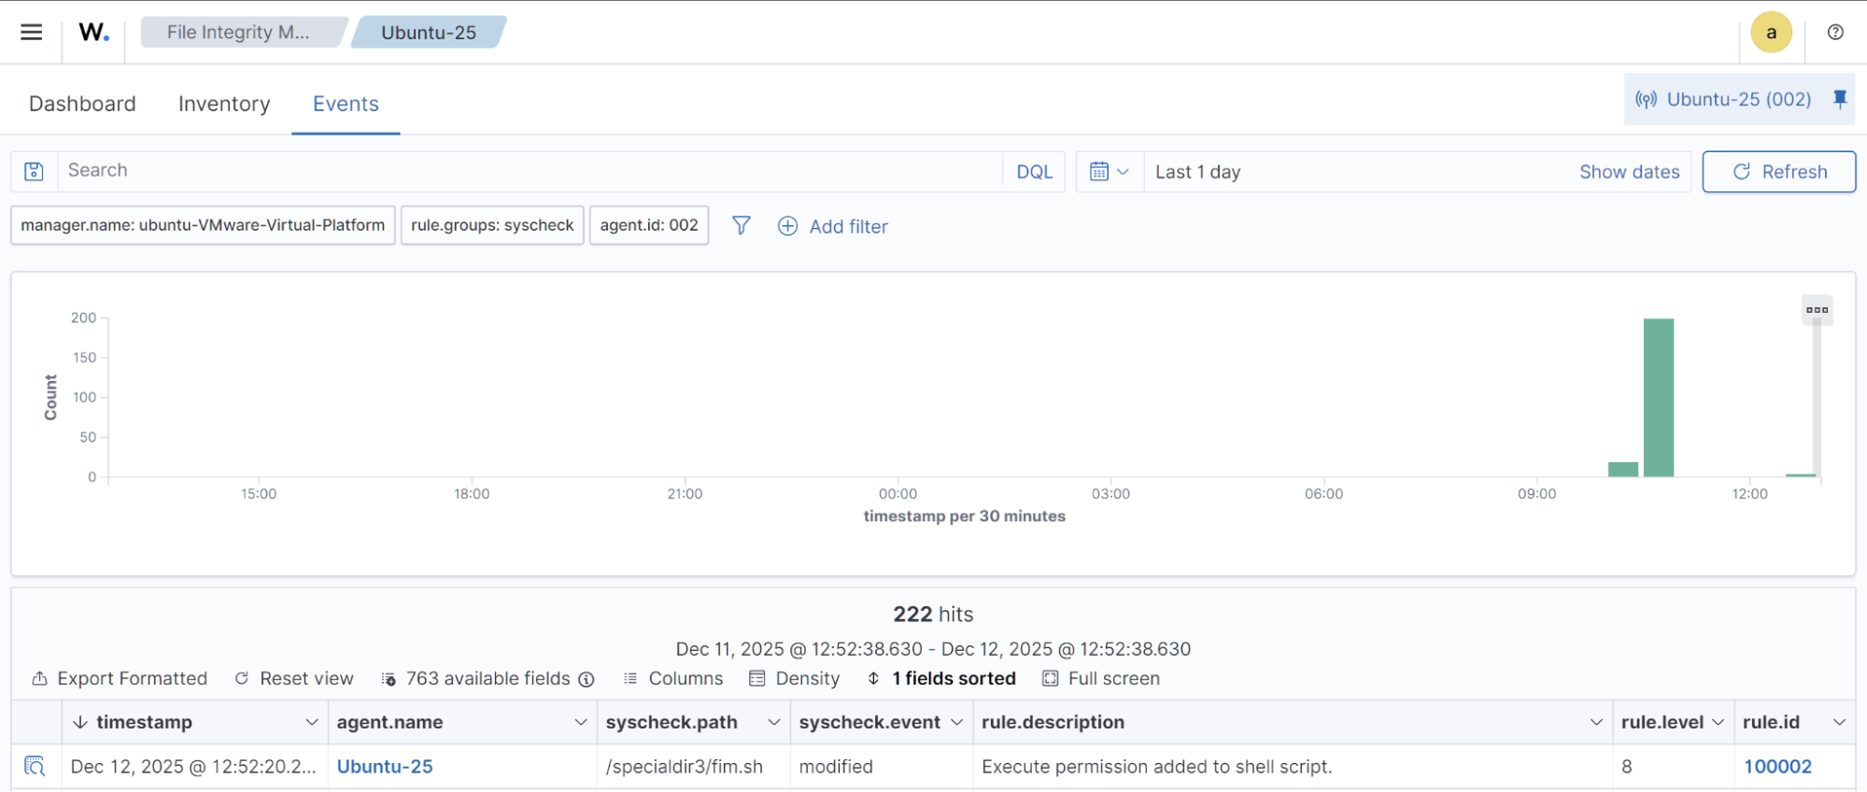Inspect document details for first event row
Screen dimensions: 1867x792
(35, 767)
